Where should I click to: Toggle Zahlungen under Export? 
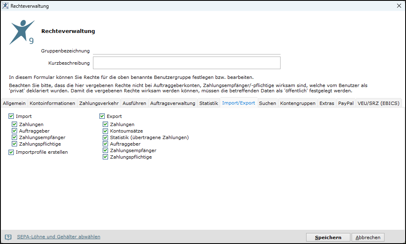[x=106, y=124]
